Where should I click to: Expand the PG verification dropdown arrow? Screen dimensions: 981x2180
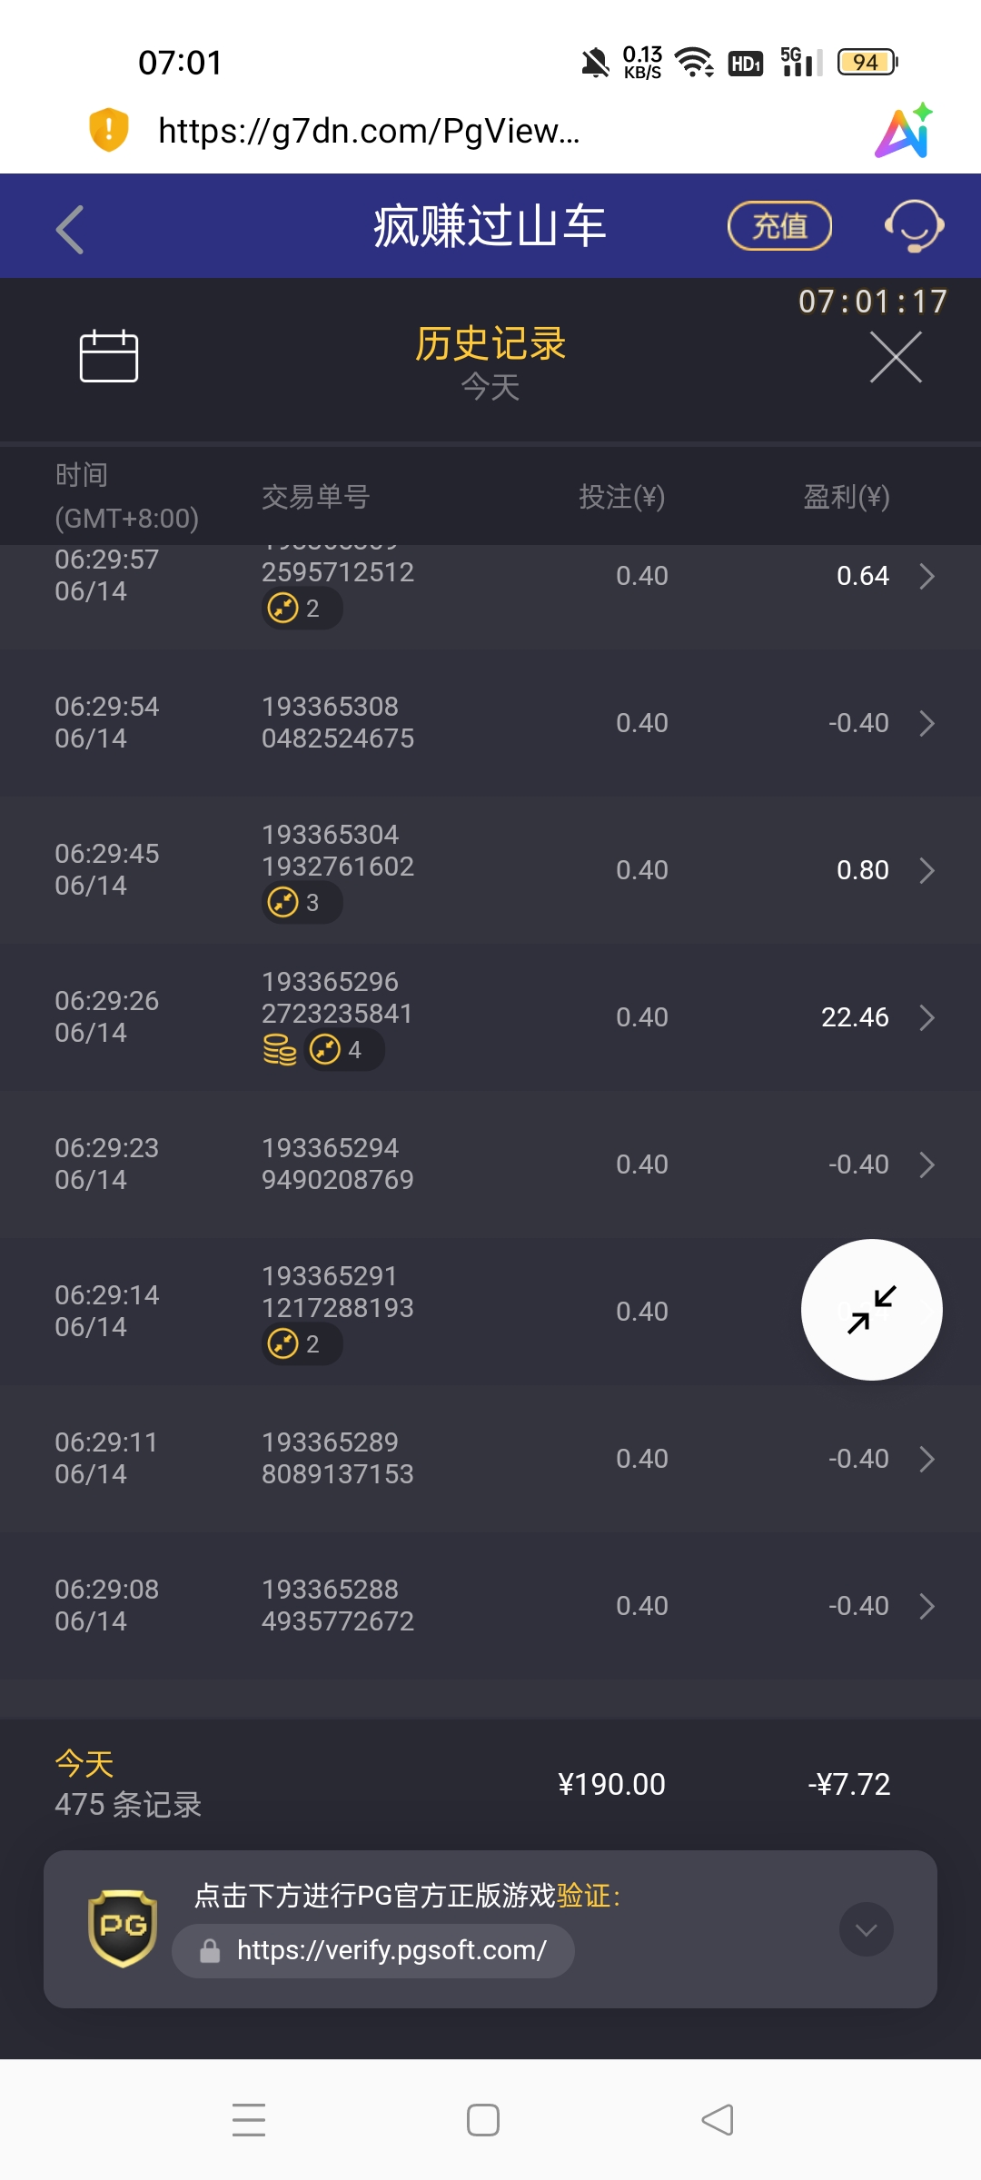867,1929
